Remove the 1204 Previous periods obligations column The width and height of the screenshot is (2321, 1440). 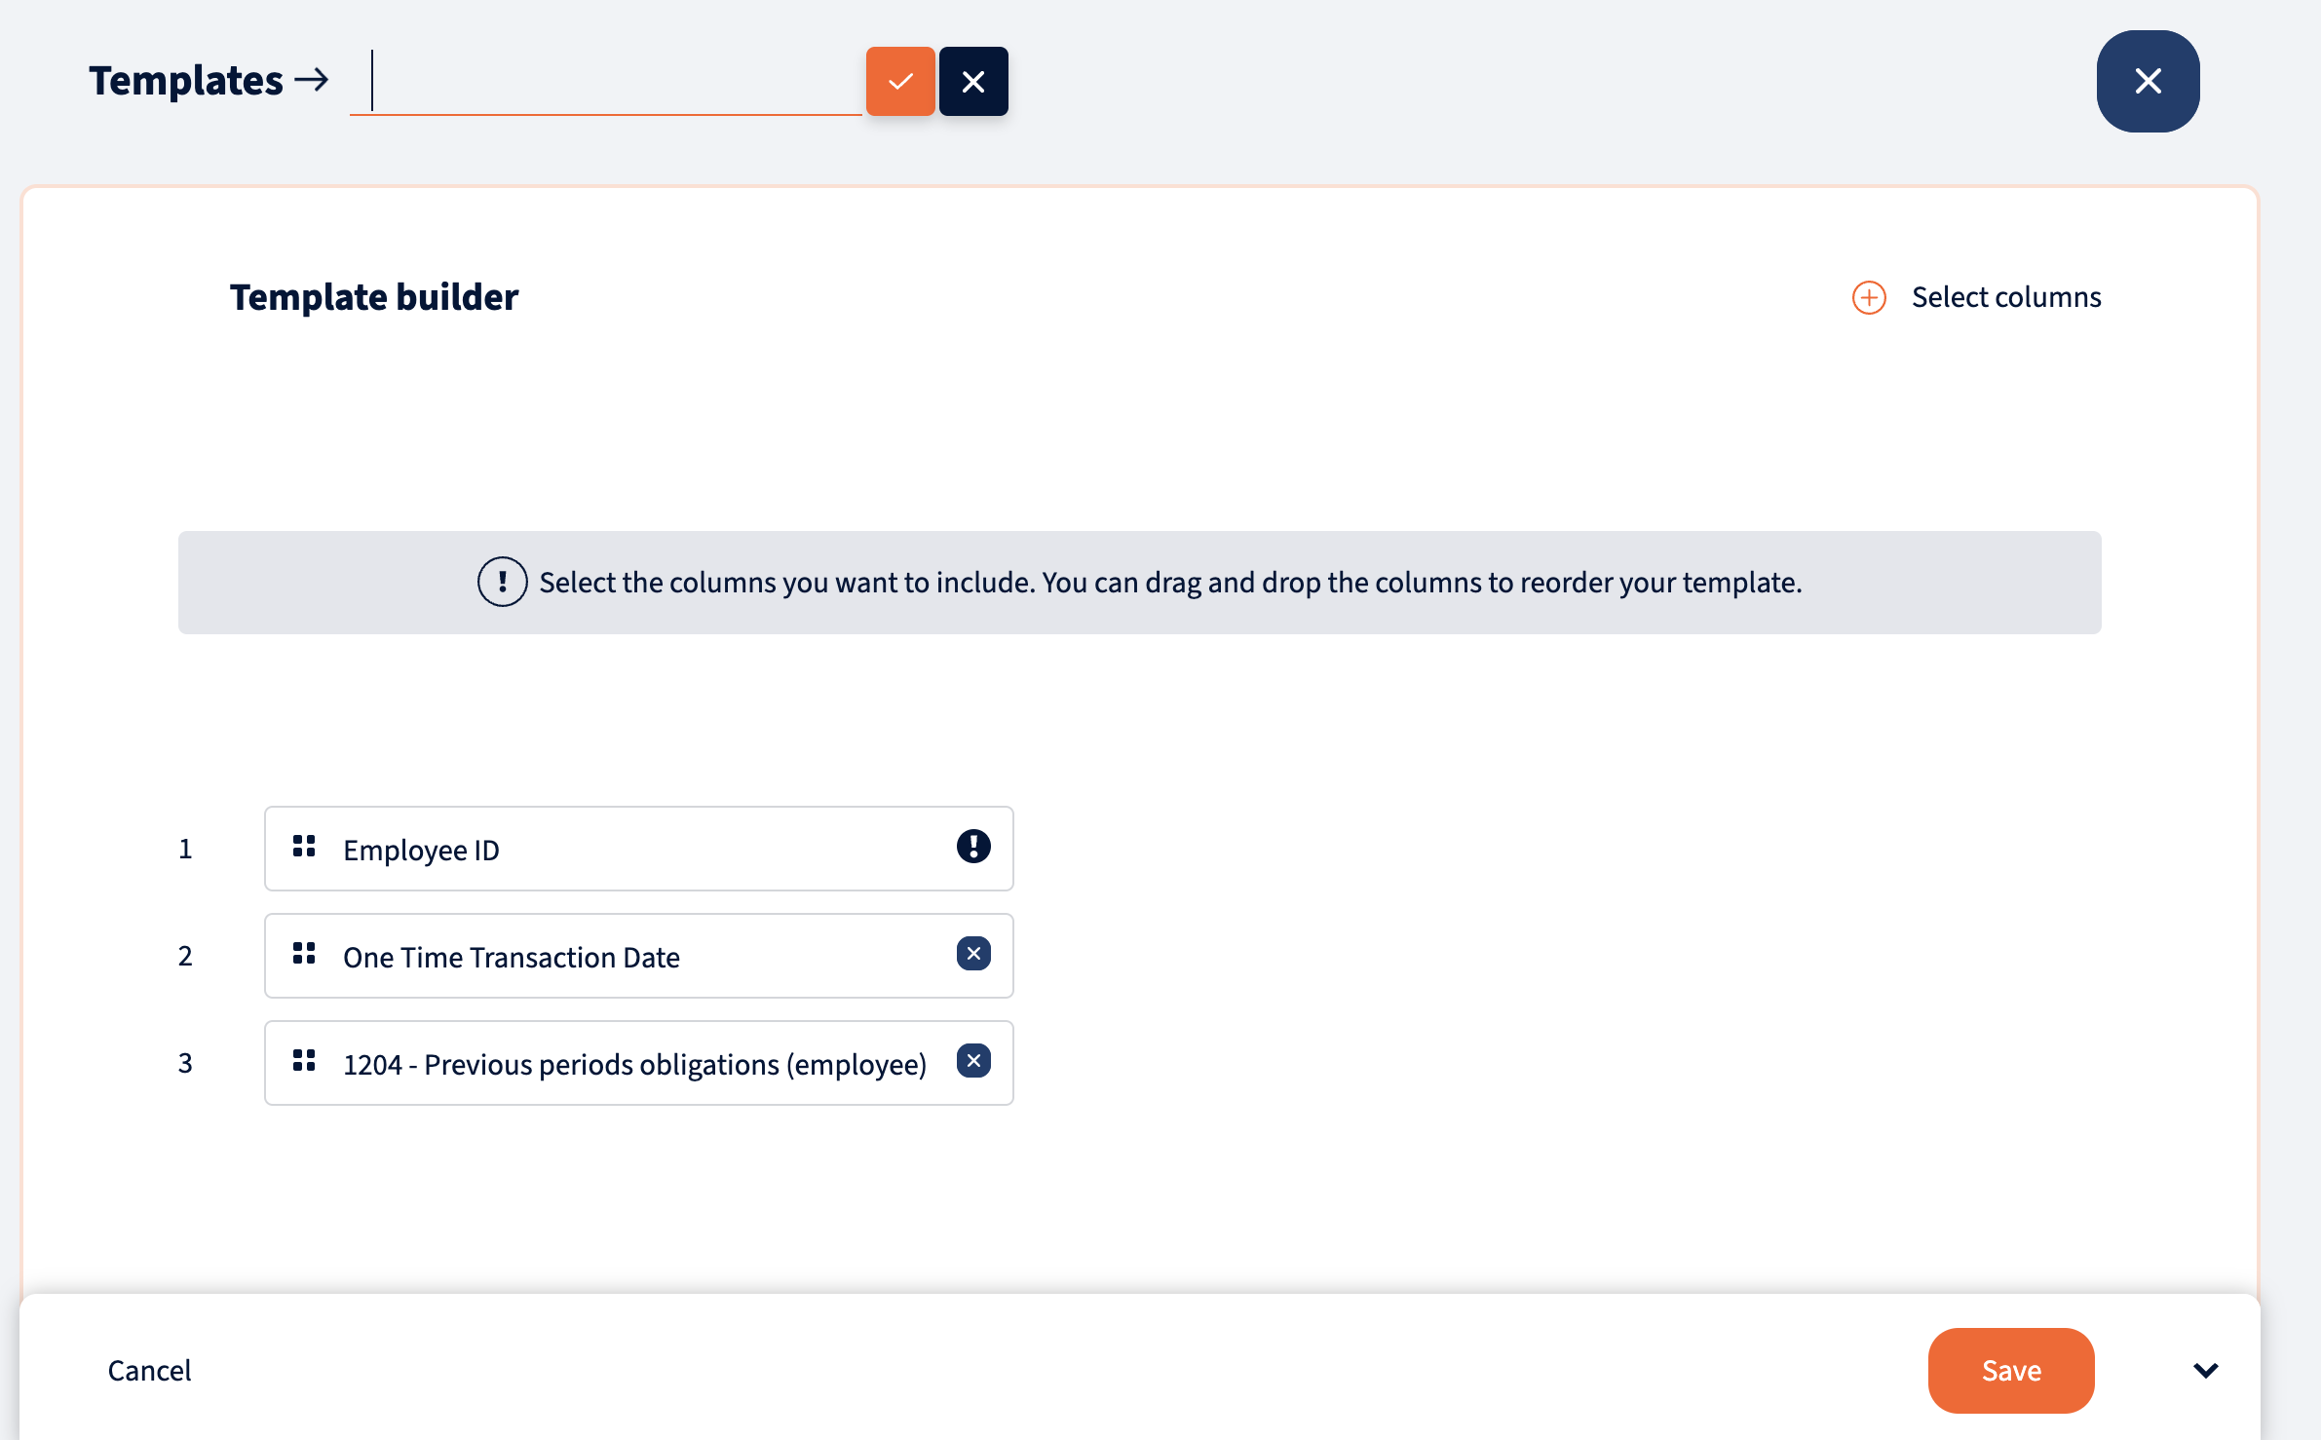pyautogui.click(x=973, y=1060)
